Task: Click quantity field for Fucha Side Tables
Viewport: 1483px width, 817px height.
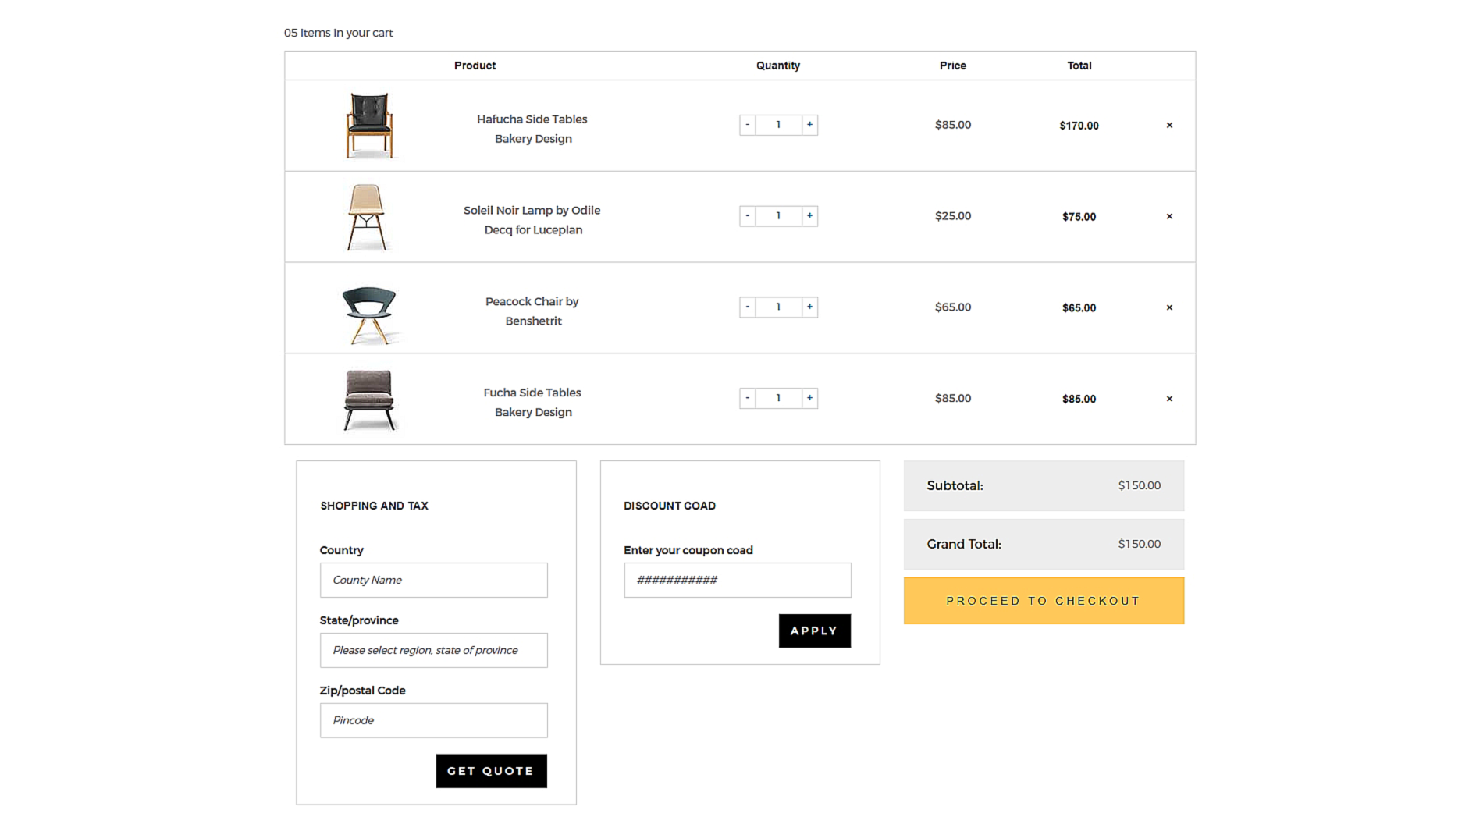Action: tap(778, 398)
